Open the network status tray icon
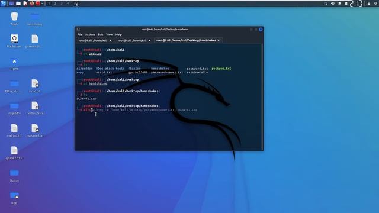379x213 pixels. 326,4
